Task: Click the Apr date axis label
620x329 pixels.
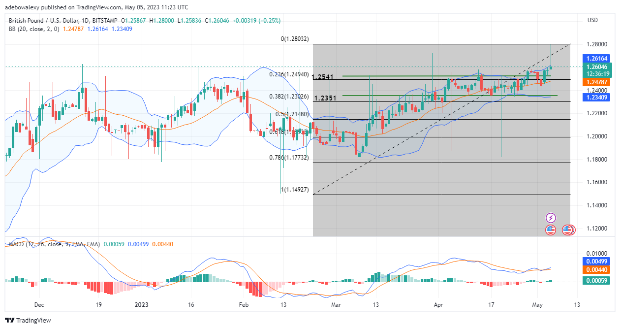Action: (x=437, y=305)
